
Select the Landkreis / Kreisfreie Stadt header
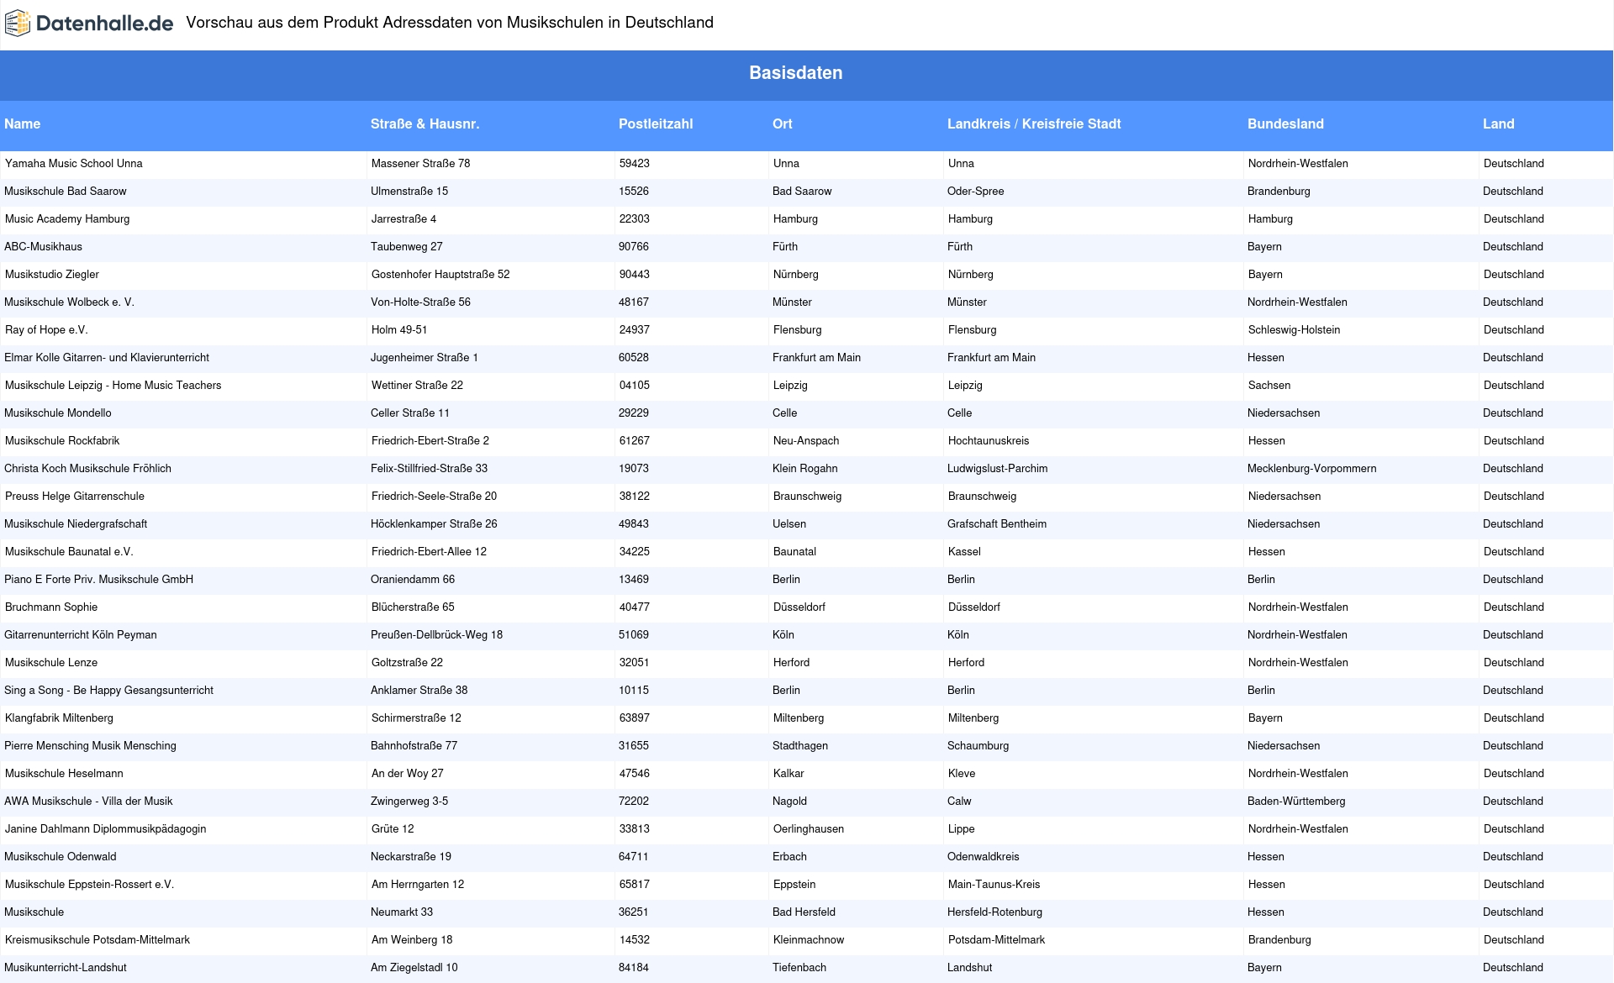pos(1034,124)
